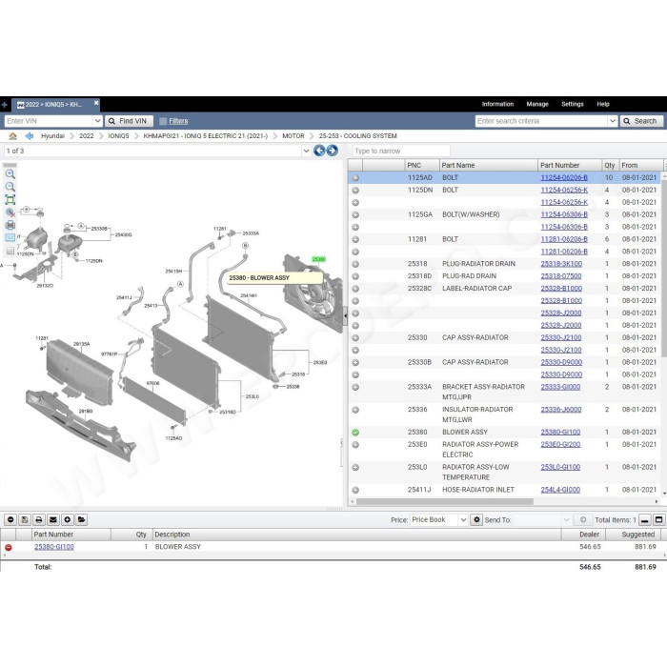Click the Type to narrow field
The height and width of the screenshot is (667, 667).
tap(401, 151)
